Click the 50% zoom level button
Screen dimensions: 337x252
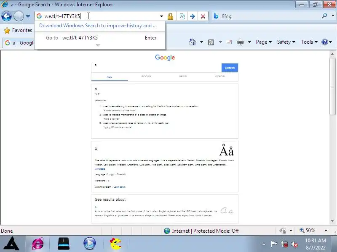coord(308,231)
